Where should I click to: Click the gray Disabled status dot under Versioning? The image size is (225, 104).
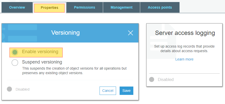(x=9, y=89)
